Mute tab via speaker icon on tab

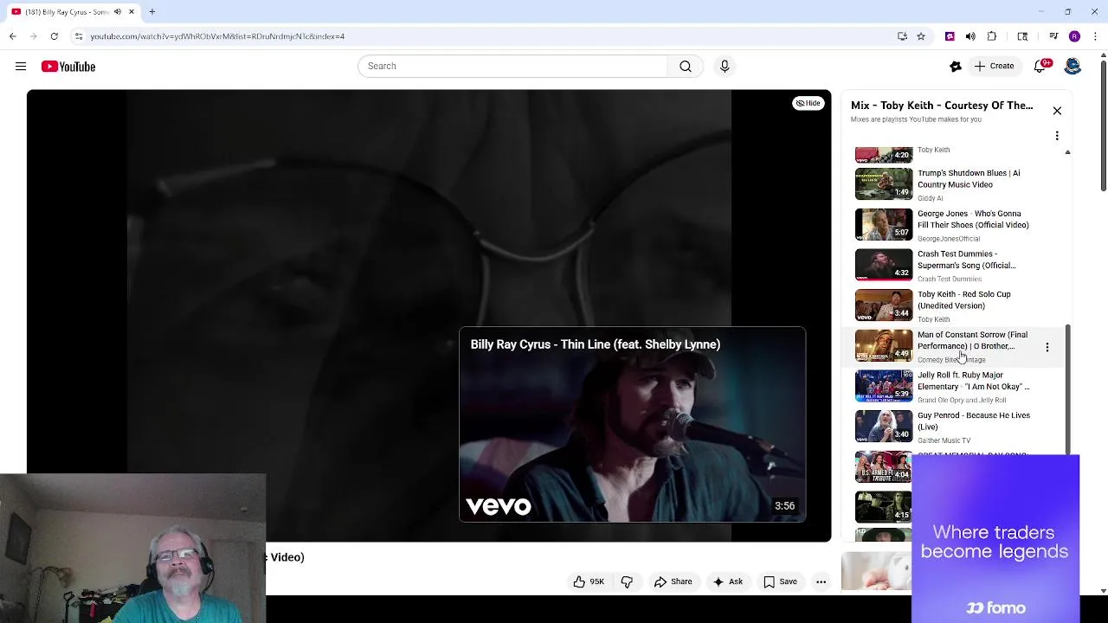[118, 12]
